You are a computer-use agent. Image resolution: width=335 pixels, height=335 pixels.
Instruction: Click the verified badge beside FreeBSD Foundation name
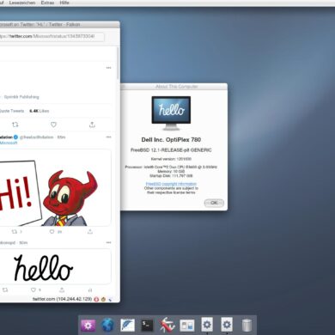16,137
